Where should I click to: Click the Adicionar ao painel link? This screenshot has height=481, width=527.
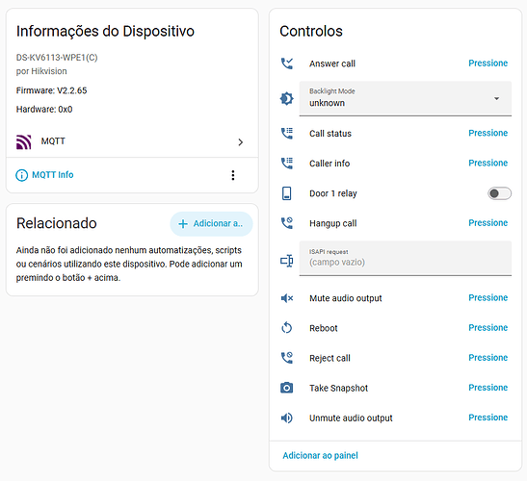point(320,455)
